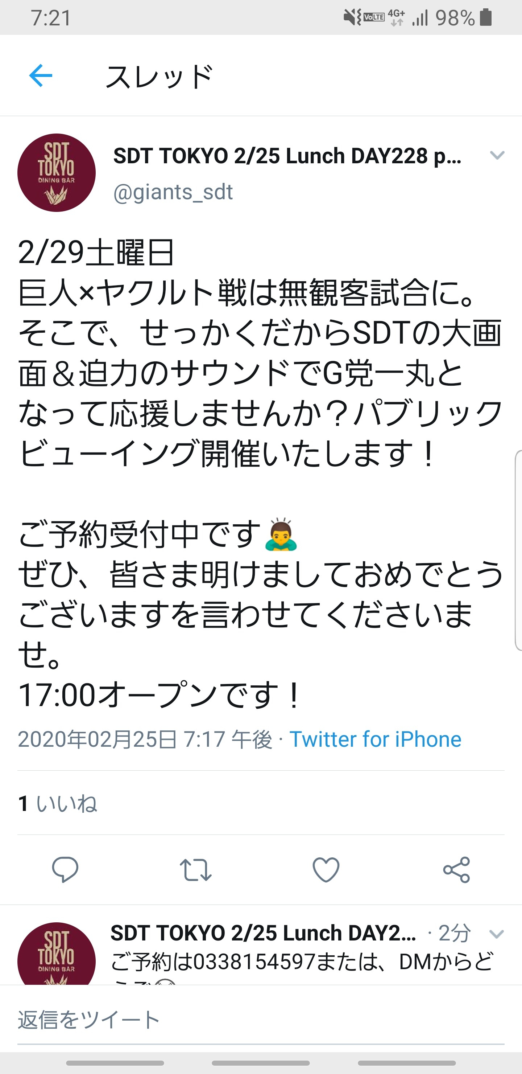Image resolution: width=522 pixels, height=1074 pixels.
Task: Tap the share icon
Action: pyautogui.click(x=457, y=870)
